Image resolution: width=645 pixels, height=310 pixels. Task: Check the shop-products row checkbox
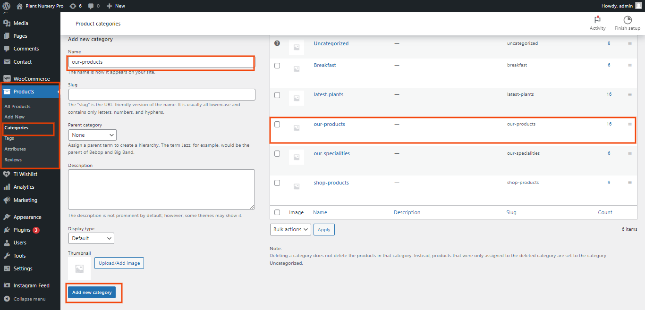coord(277,183)
